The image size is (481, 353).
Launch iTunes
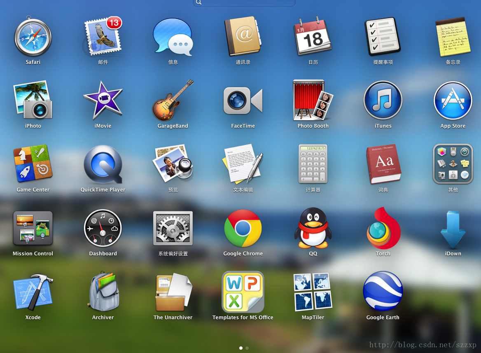[383, 100]
